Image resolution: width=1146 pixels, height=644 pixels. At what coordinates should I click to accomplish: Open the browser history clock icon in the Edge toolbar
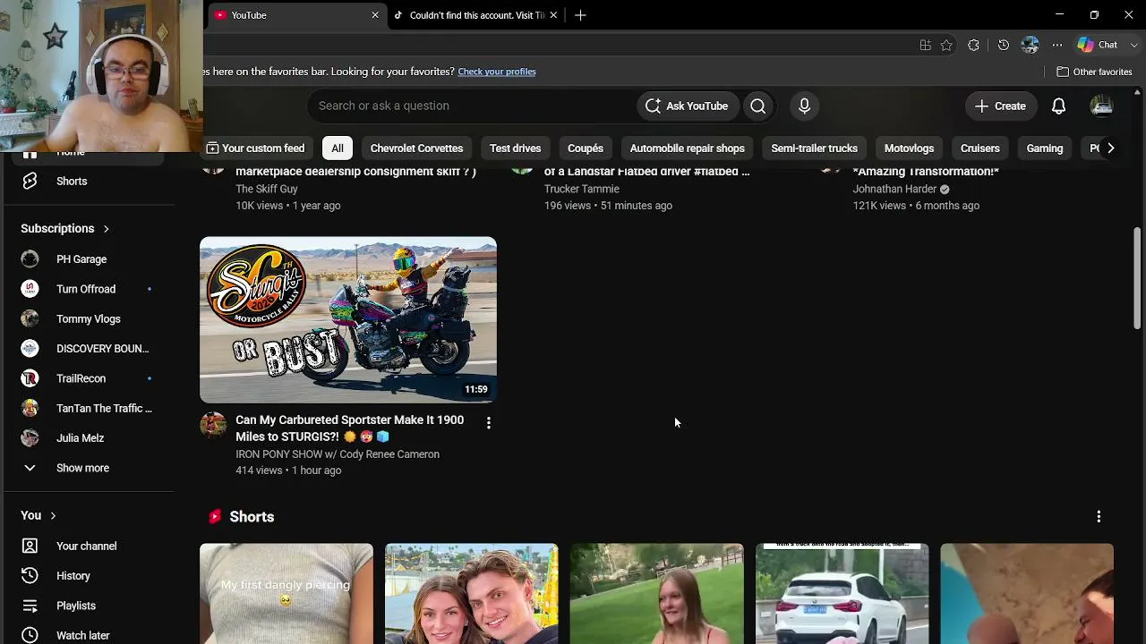point(1004,45)
